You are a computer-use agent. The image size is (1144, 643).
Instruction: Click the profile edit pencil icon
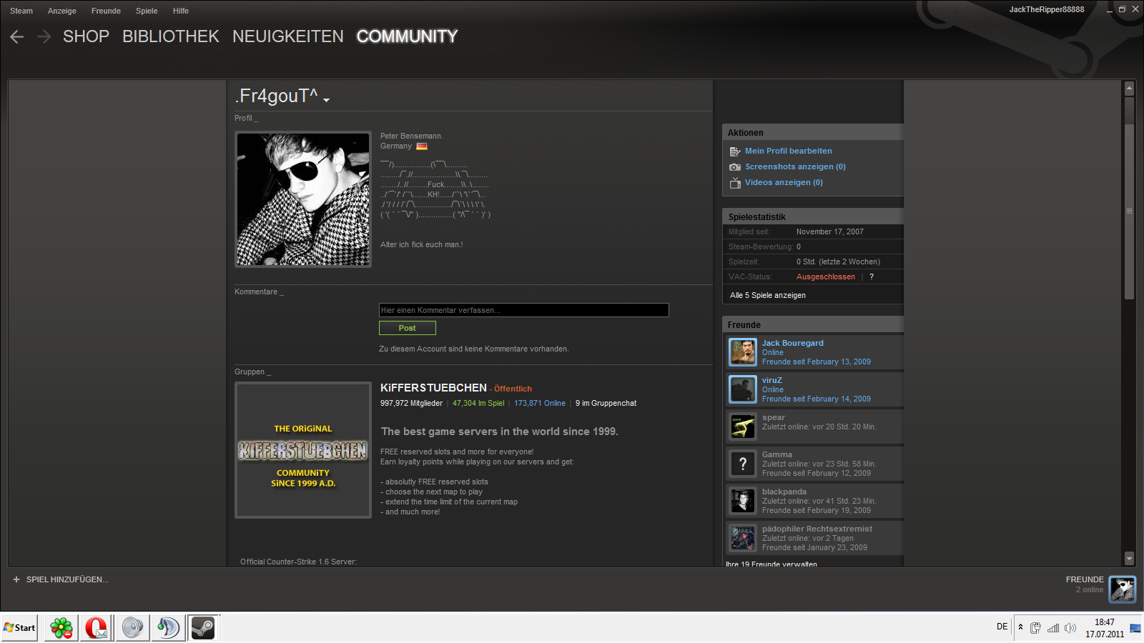click(735, 151)
